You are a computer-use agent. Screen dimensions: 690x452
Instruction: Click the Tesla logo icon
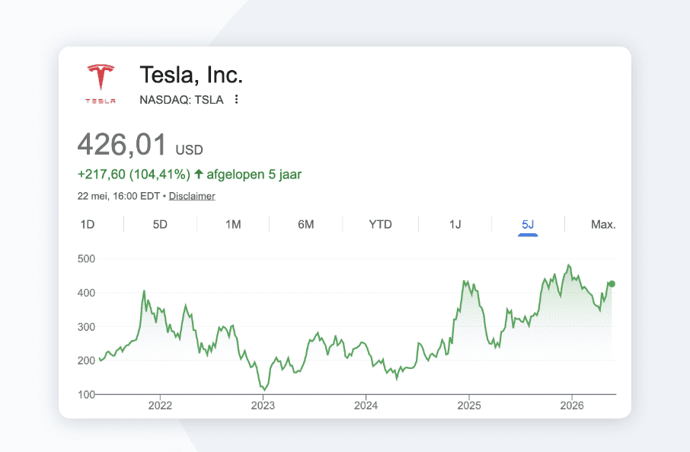[101, 83]
